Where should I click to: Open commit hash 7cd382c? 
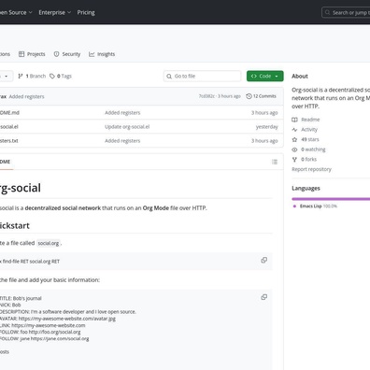click(206, 96)
